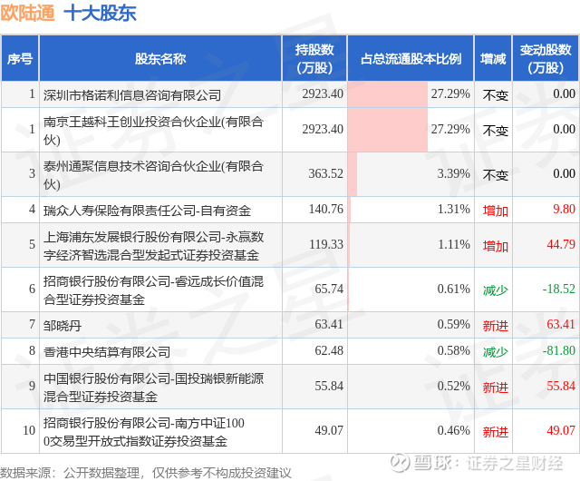Click holdings value 55.84 in 持股数 column
Screen dimensions: 580x481
click(329, 386)
